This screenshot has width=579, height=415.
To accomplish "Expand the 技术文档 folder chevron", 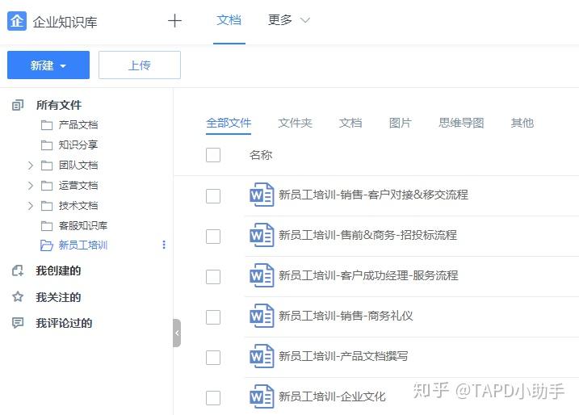I will point(31,206).
